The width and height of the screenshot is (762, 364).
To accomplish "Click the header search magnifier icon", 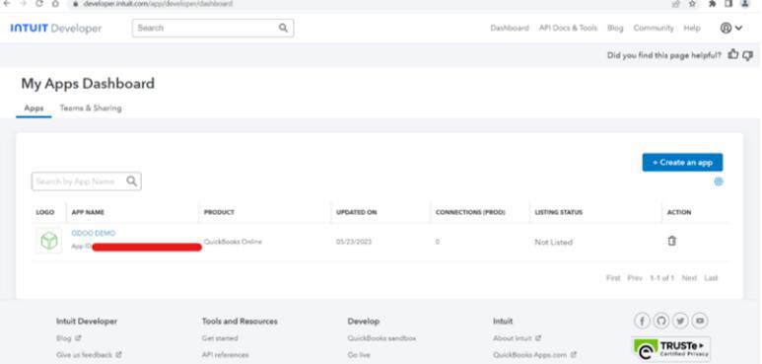I will coord(283,28).
